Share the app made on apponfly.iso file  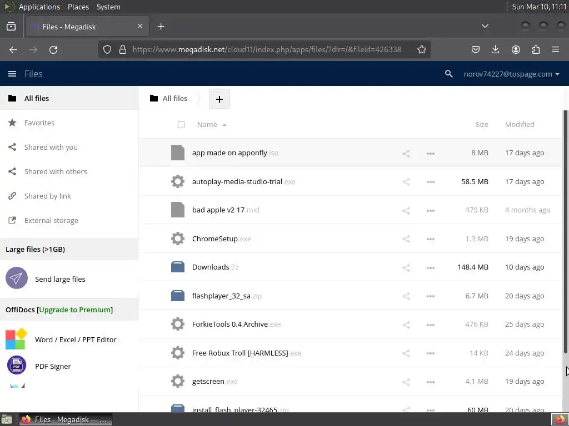point(406,153)
